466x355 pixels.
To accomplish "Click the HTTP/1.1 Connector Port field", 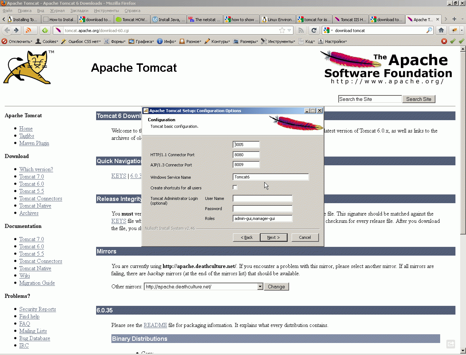I will 246,155.
